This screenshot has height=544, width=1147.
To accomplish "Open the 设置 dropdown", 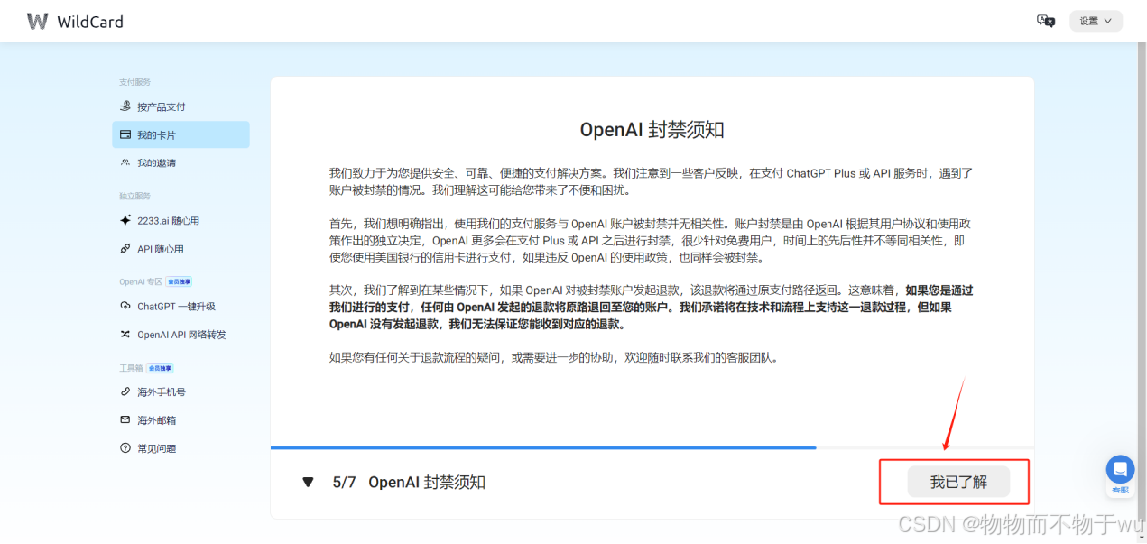I will 1095,21.
